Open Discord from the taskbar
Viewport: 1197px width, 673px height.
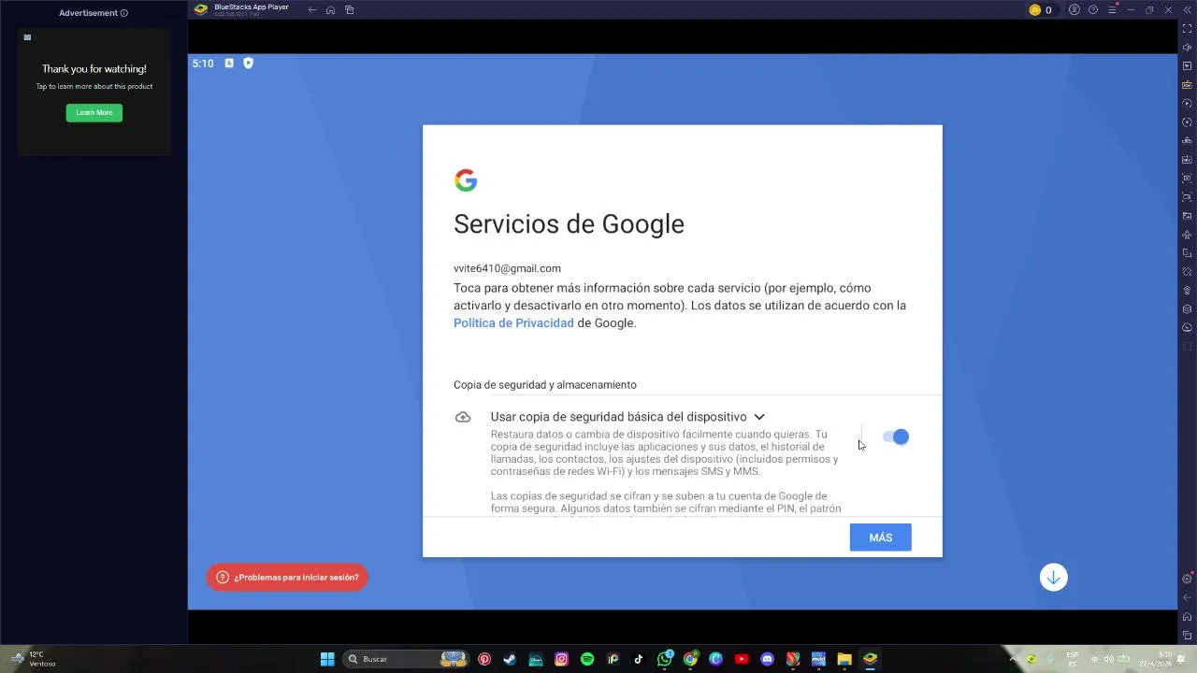click(x=768, y=659)
